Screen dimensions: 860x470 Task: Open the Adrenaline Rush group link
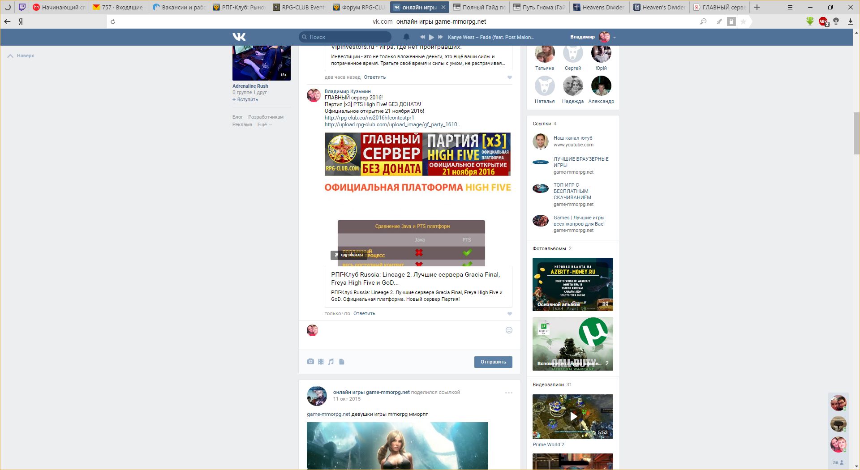point(250,86)
